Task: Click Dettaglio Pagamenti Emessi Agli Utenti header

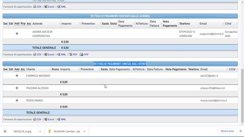Action: click(x=120, y=64)
